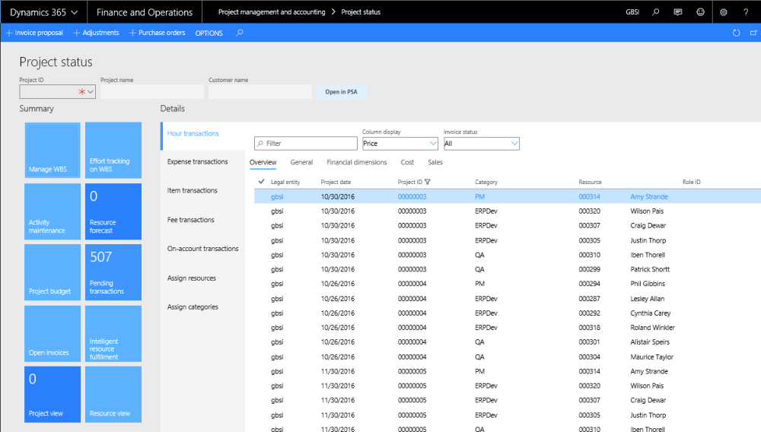Select the Expense transactions tab

[197, 161]
